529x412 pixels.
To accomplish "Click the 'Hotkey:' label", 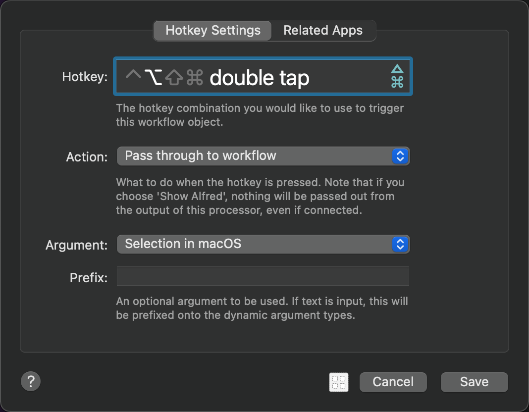I will [85, 77].
